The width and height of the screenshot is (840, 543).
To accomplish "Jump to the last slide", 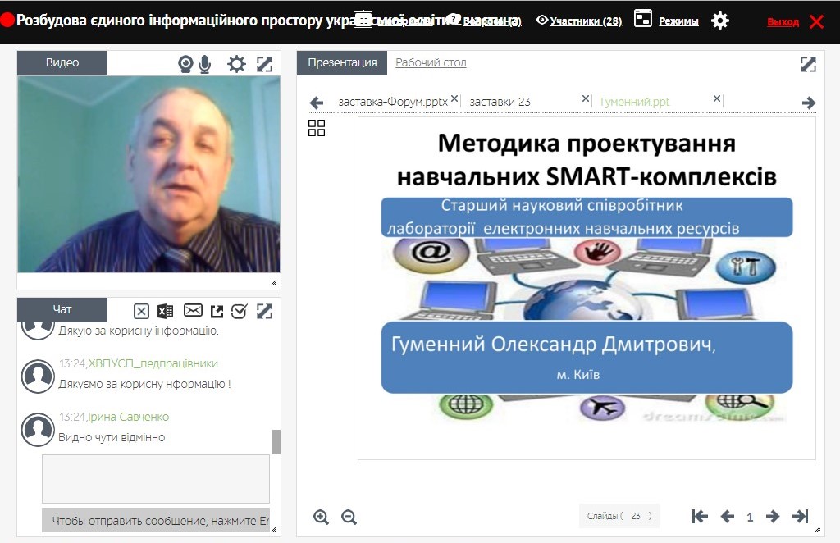I will 800,516.
